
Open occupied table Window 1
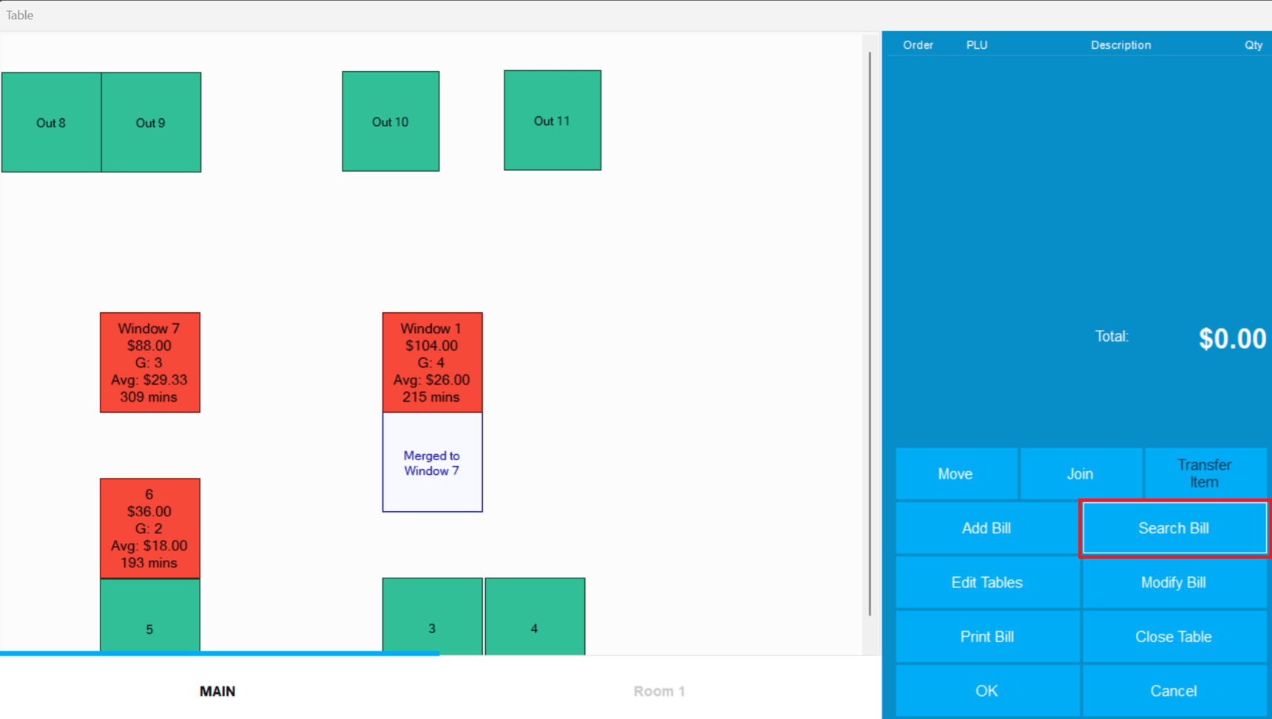pyautogui.click(x=433, y=362)
